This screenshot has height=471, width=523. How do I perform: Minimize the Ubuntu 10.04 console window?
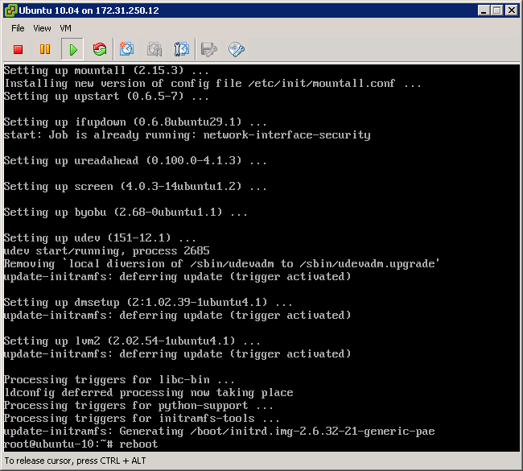(x=484, y=10)
